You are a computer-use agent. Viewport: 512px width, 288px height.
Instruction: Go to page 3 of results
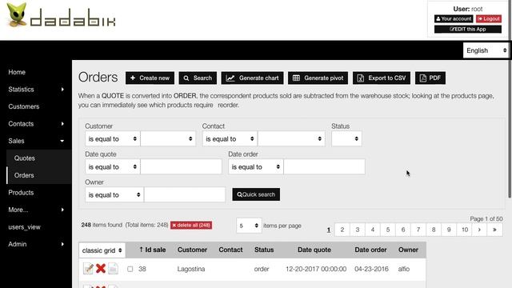[x=358, y=230]
